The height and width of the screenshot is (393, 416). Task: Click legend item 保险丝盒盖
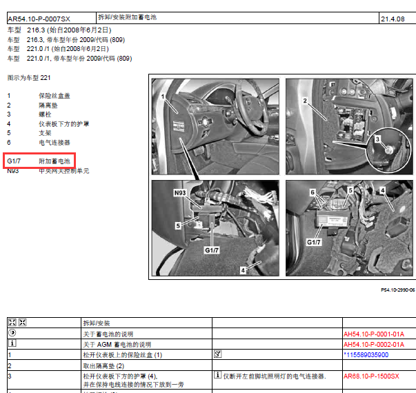click(x=55, y=96)
